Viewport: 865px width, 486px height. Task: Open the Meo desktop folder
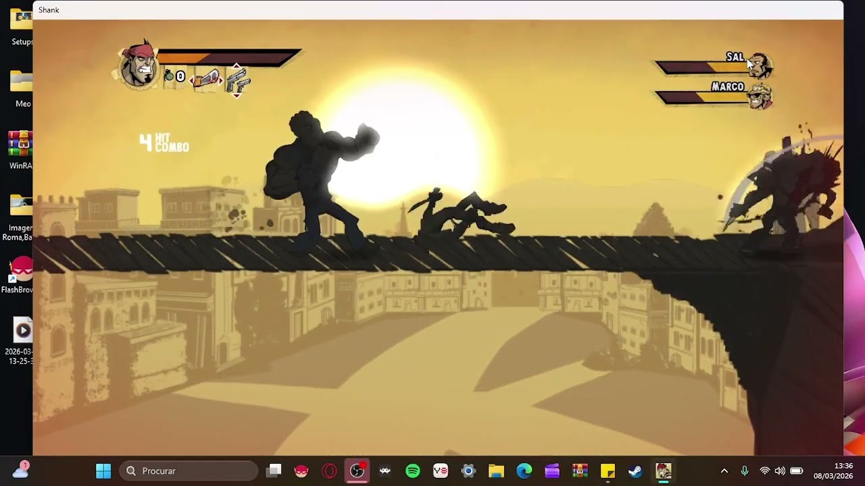click(21, 88)
